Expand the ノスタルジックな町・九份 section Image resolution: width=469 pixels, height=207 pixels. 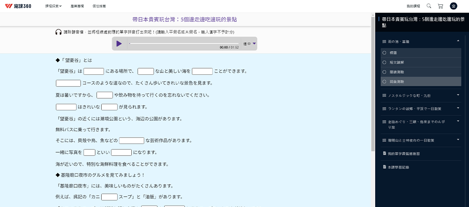pos(458,95)
